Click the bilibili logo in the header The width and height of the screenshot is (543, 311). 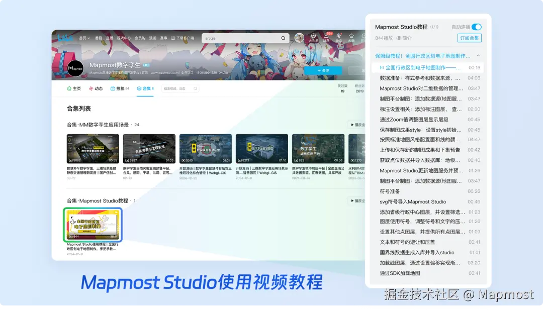[x=65, y=38]
